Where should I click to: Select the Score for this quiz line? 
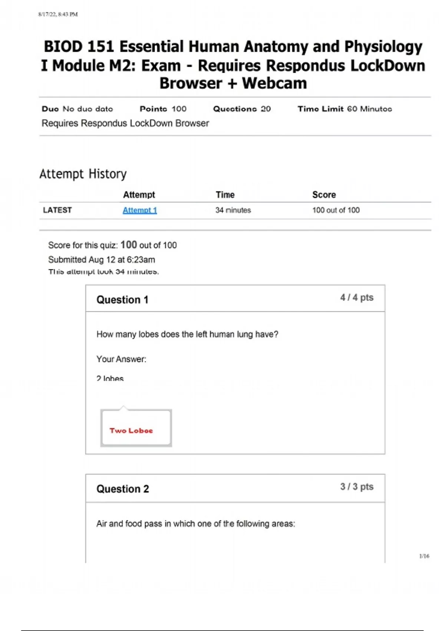pyautogui.click(x=112, y=245)
